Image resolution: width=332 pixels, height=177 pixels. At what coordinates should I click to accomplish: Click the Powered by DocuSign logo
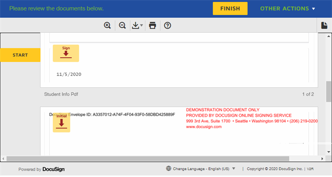41,169
